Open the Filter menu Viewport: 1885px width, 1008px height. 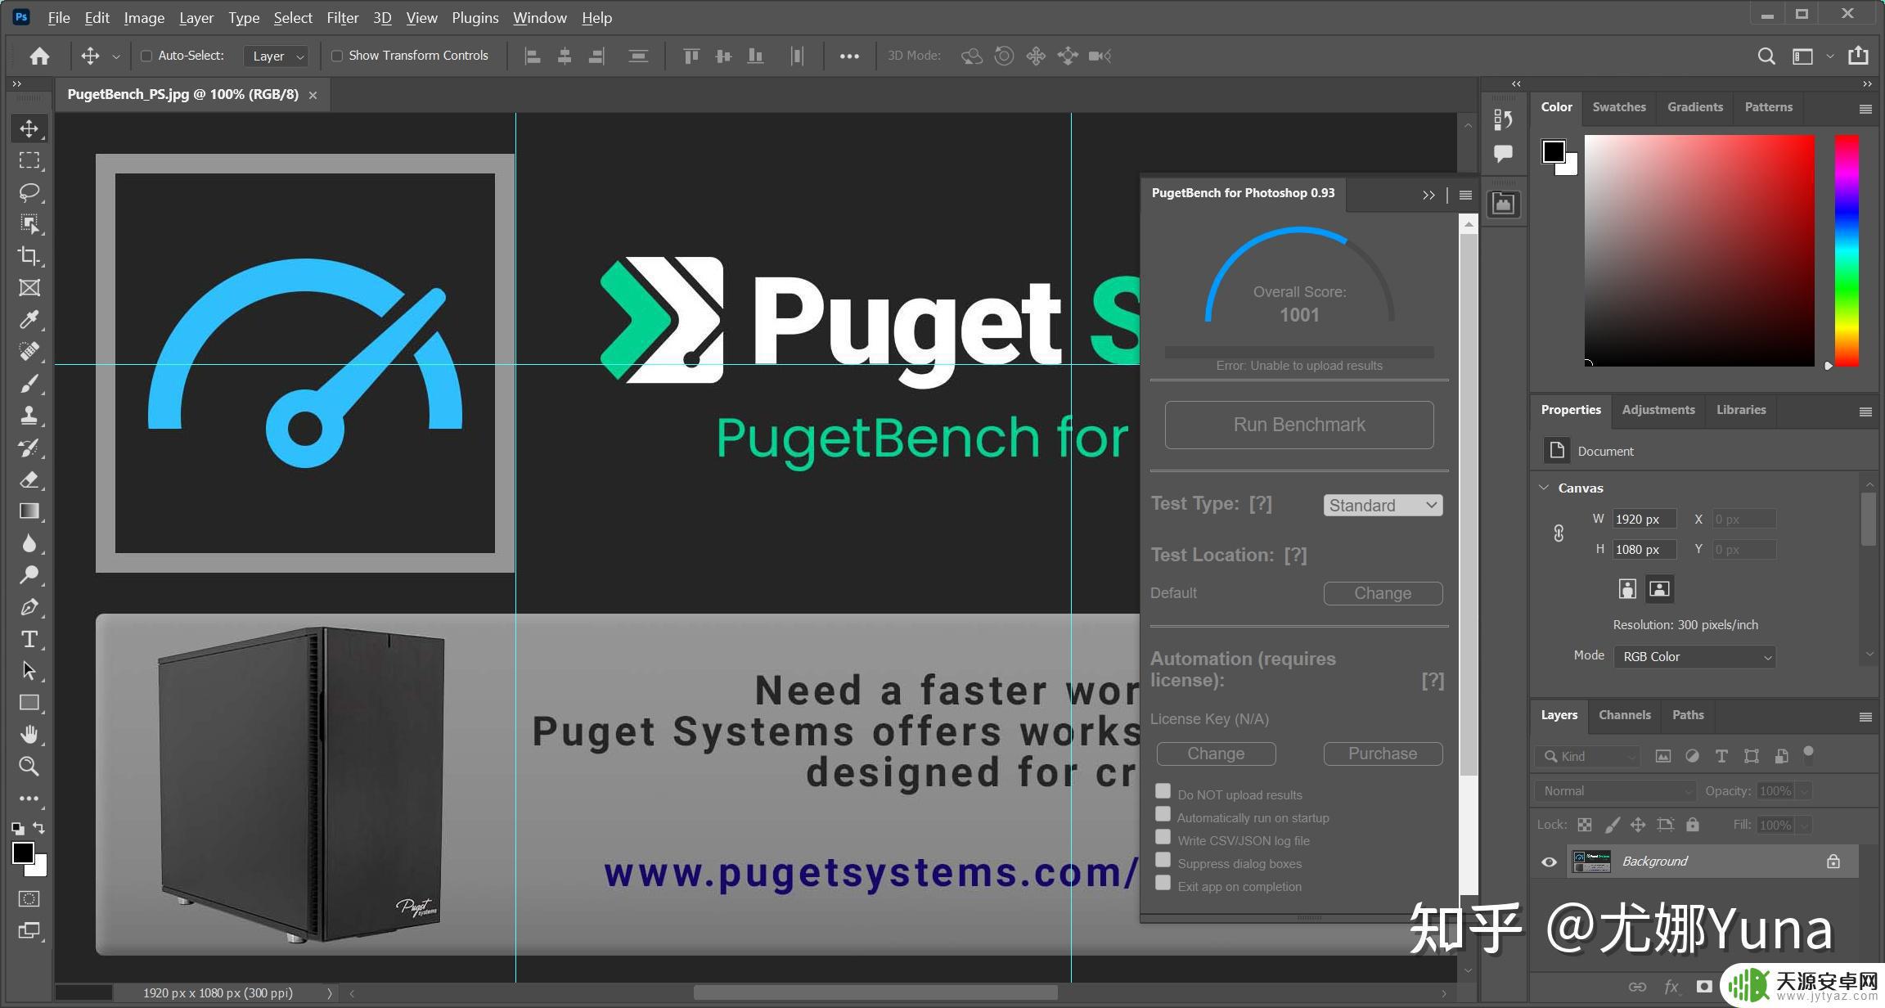(x=342, y=17)
